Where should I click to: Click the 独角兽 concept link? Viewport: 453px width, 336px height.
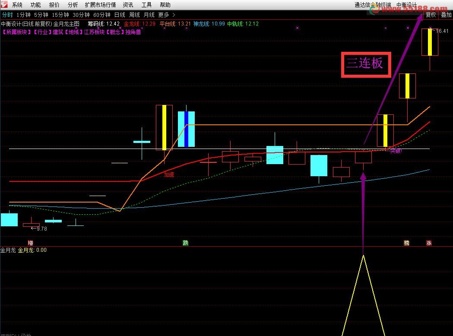pyautogui.click(x=133, y=32)
